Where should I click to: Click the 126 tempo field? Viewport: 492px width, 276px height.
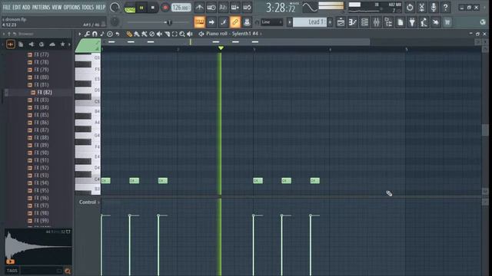pyautogui.click(x=181, y=8)
